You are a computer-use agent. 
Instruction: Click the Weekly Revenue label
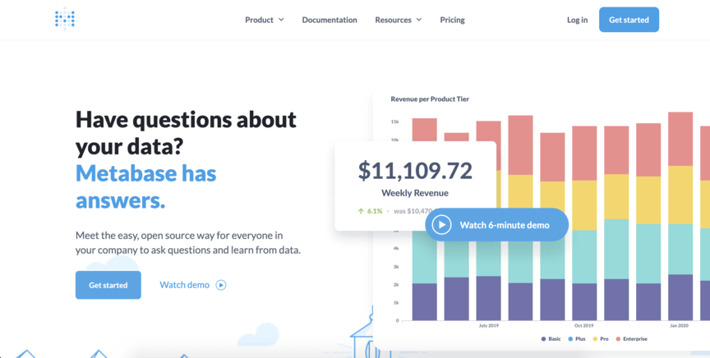click(x=415, y=193)
